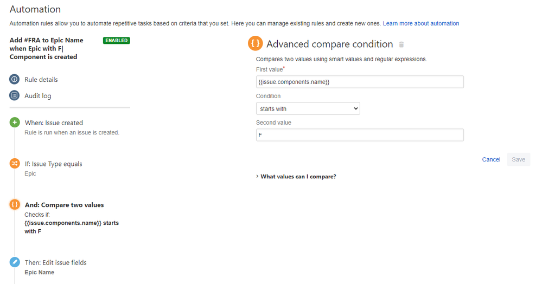Click the large Advanced compare condition icon

[x=255, y=44]
